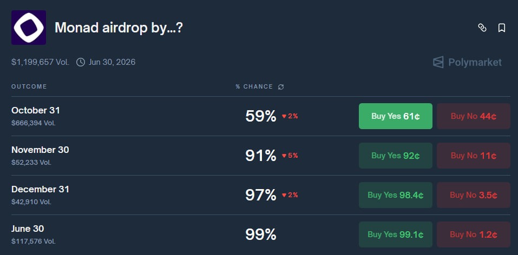Buy Yes 98.4¢ for December 31
This screenshot has height=255, width=518.
(395, 195)
